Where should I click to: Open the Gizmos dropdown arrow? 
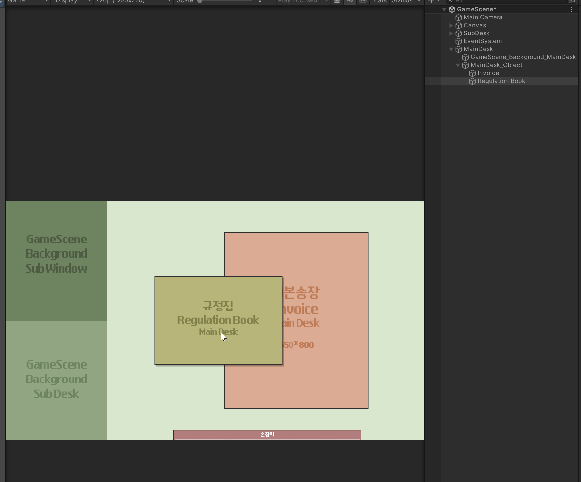(x=419, y=1)
